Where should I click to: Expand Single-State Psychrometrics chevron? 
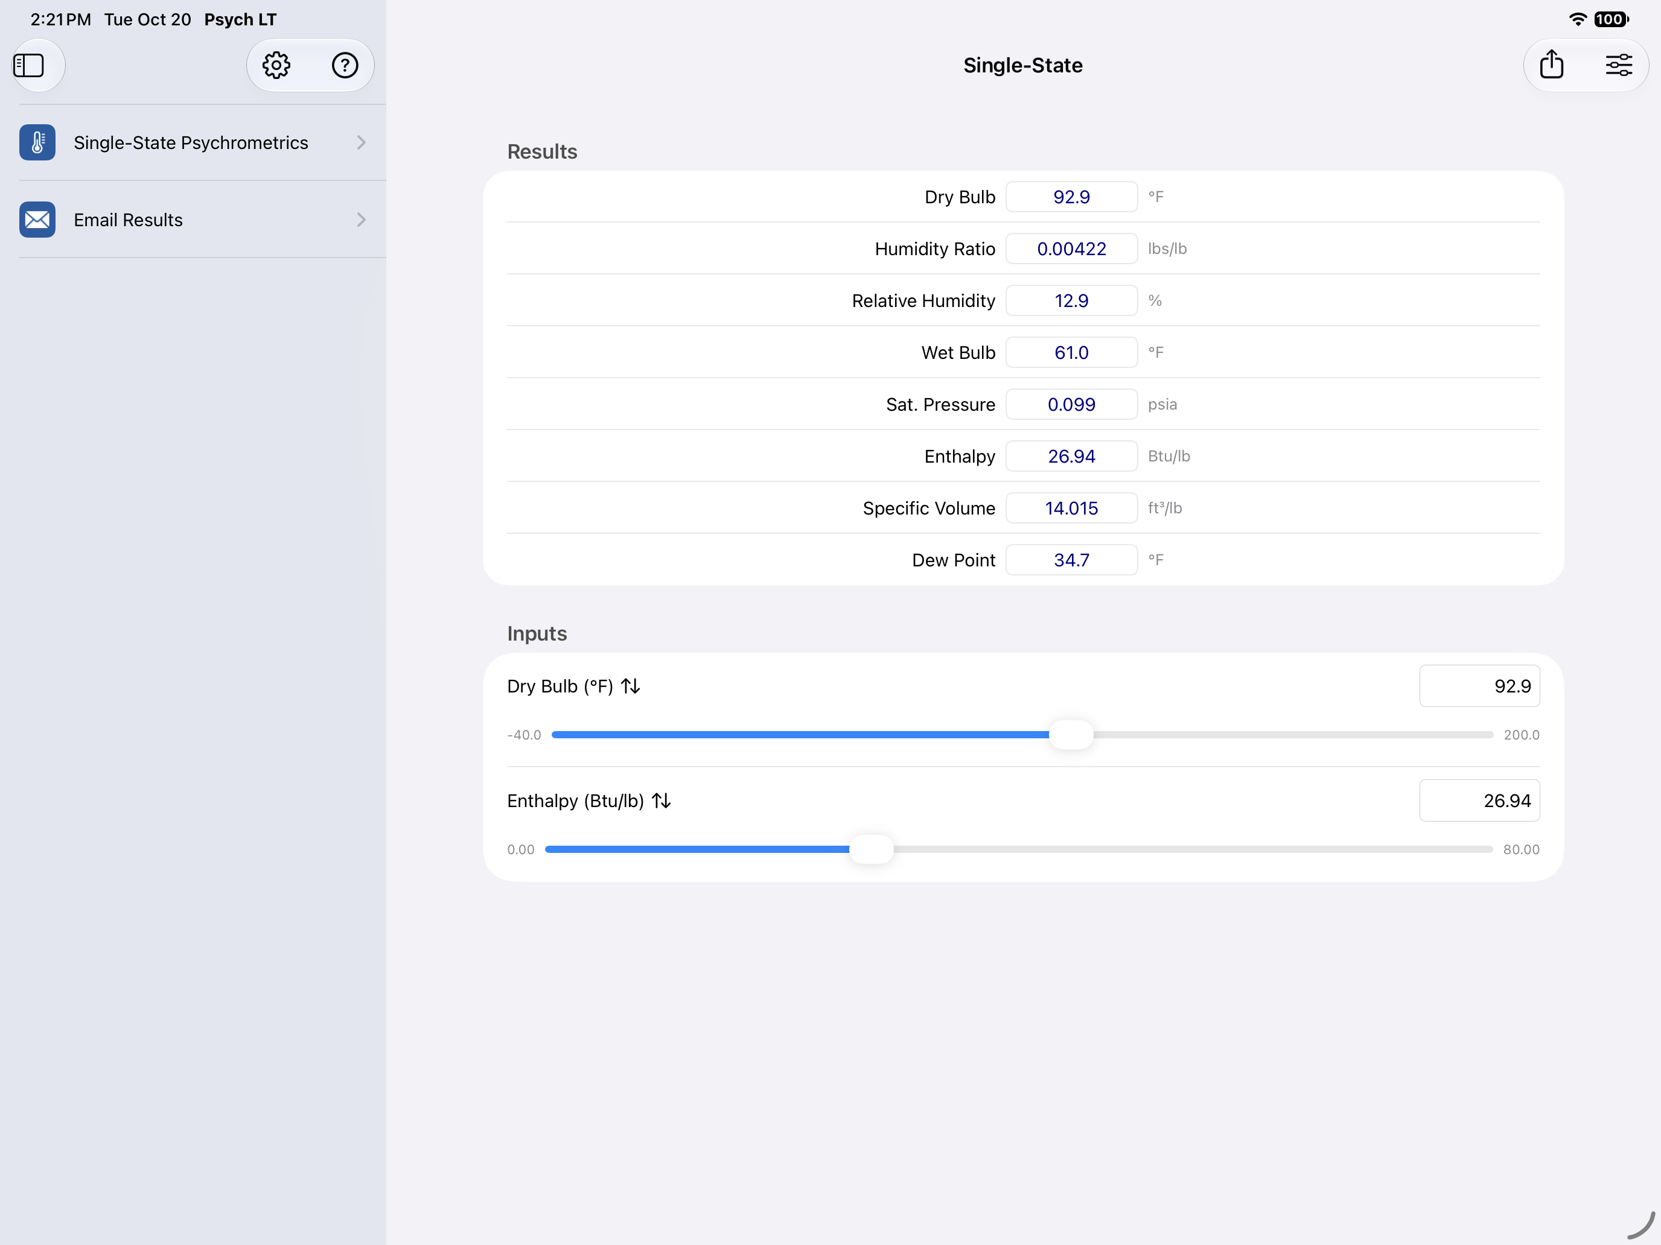361,142
